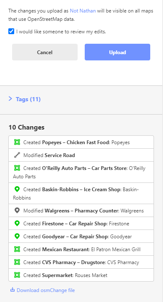Cancel the changeset upload
This screenshot has width=164, height=302.
click(45, 52)
